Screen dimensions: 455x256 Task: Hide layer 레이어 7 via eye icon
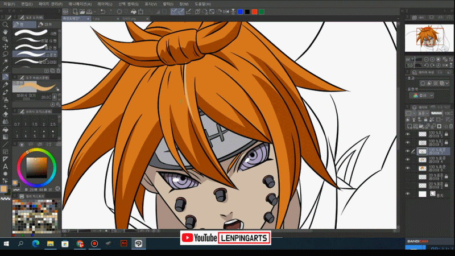tap(408, 151)
